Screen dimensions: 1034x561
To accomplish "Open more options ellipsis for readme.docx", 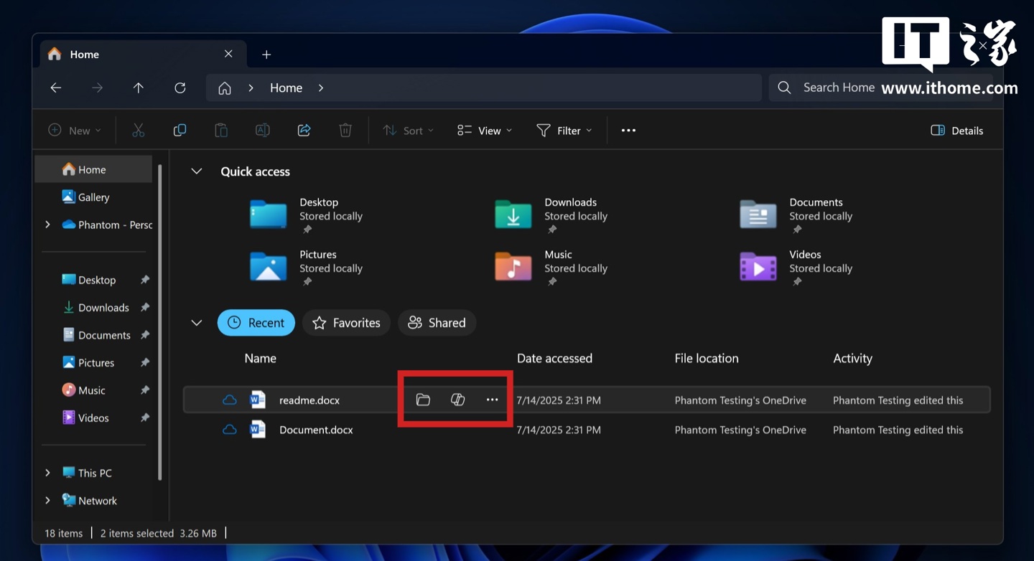I will [492, 400].
